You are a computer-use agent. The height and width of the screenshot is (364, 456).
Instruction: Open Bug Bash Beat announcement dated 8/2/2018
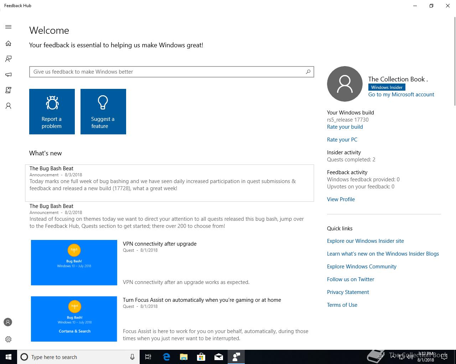pyautogui.click(x=170, y=216)
